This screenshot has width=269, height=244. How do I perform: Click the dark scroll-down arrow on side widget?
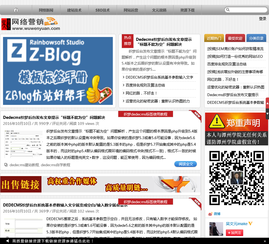(267, 114)
